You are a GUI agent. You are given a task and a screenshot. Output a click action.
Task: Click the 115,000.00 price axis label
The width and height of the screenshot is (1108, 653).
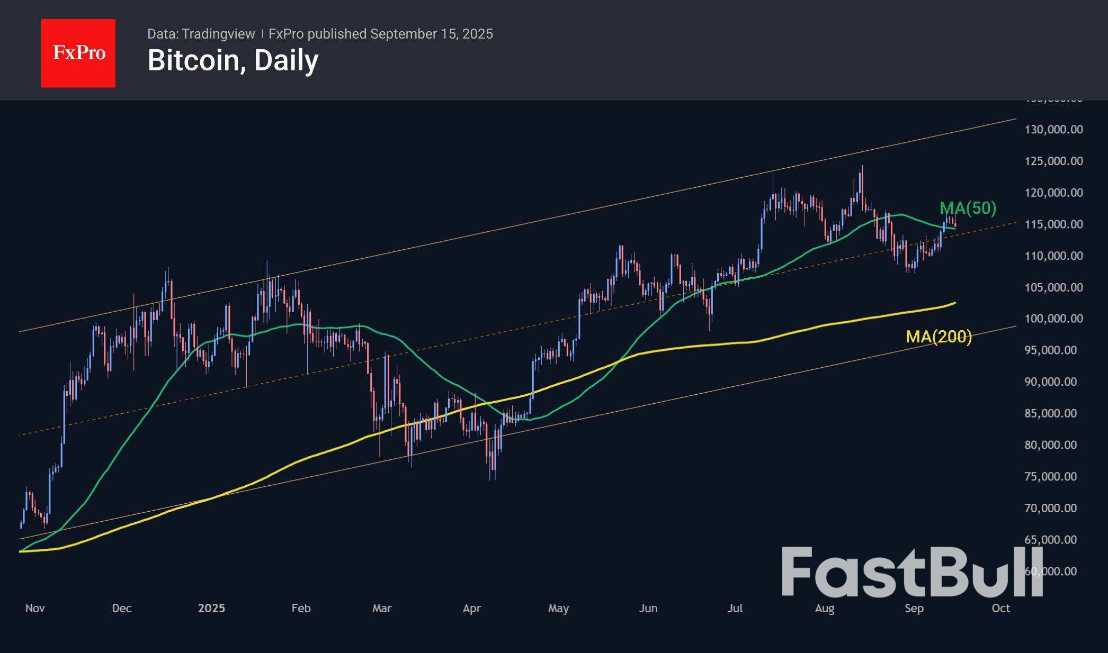click(1053, 224)
